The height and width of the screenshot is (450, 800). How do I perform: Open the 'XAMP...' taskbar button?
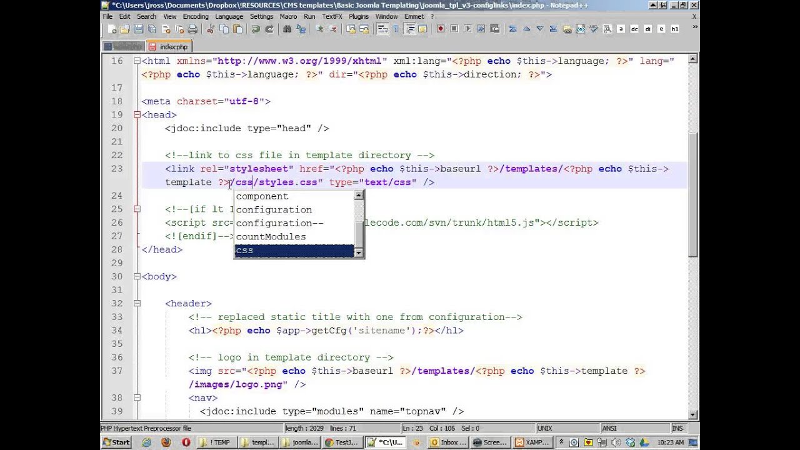532,442
